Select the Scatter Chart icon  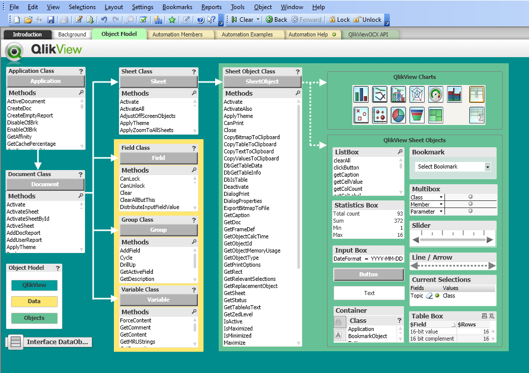coord(360,115)
